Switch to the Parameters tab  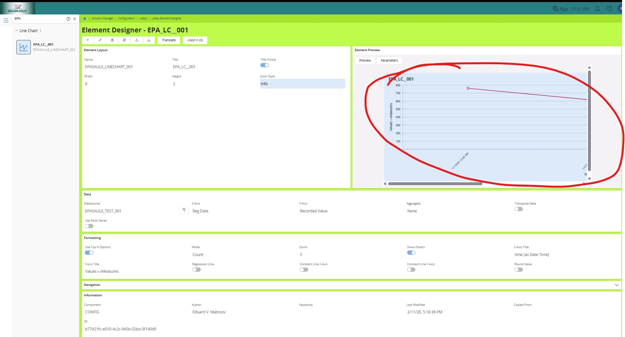(x=389, y=61)
